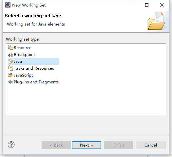172x157 pixels.
Task: Open help via the question mark icon
Action: click(11, 145)
